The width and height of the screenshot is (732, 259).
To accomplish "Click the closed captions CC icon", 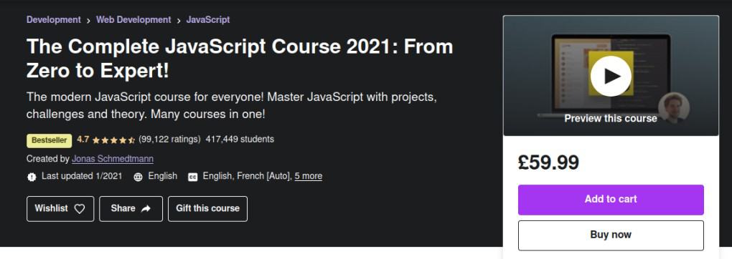I will point(193,177).
